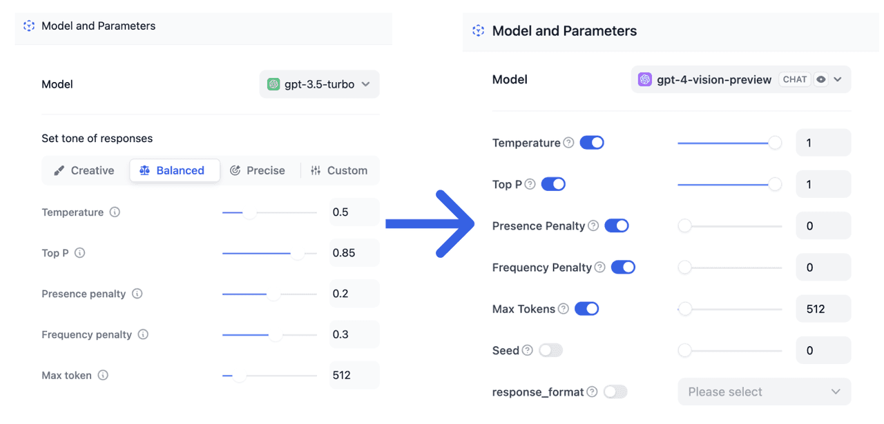
Task: Open the response_format 'Please select' dropdown
Action: [764, 392]
